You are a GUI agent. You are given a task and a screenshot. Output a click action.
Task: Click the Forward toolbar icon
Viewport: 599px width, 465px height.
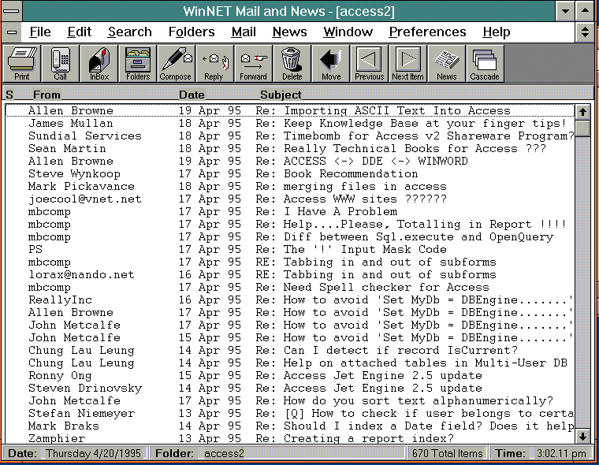coord(253,63)
